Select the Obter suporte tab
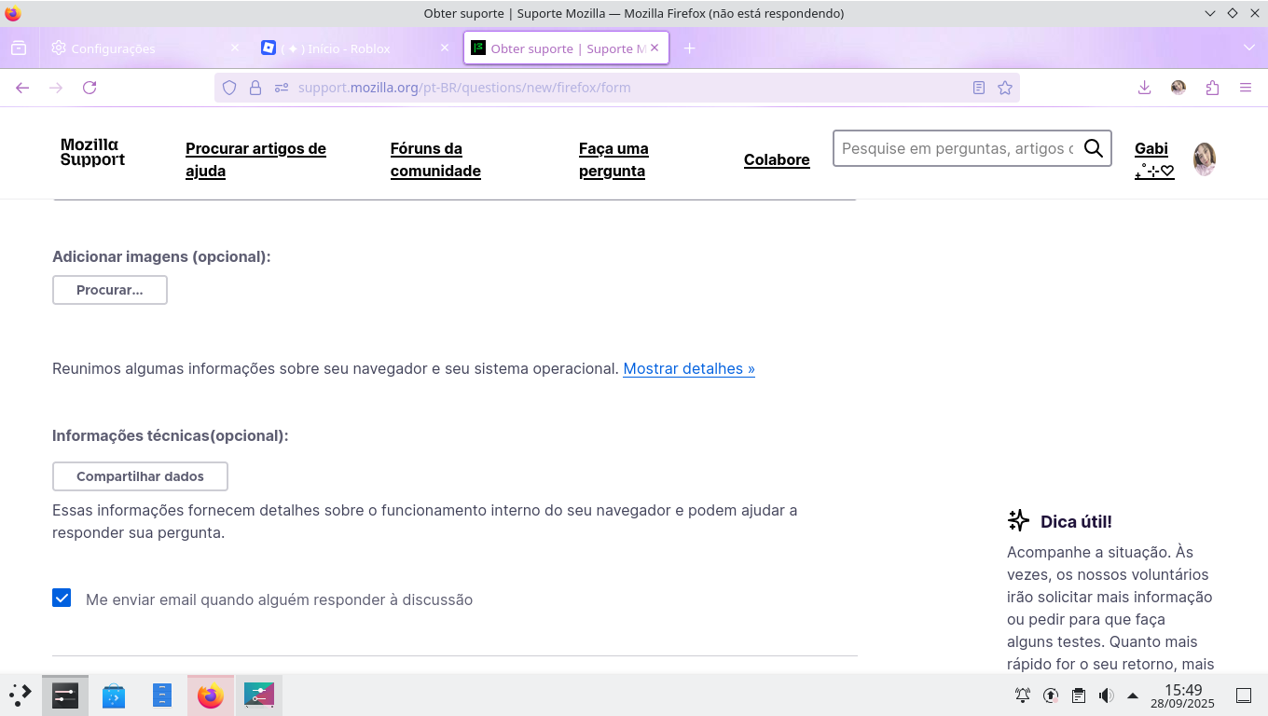1268x716 pixels. pos(567,48)
